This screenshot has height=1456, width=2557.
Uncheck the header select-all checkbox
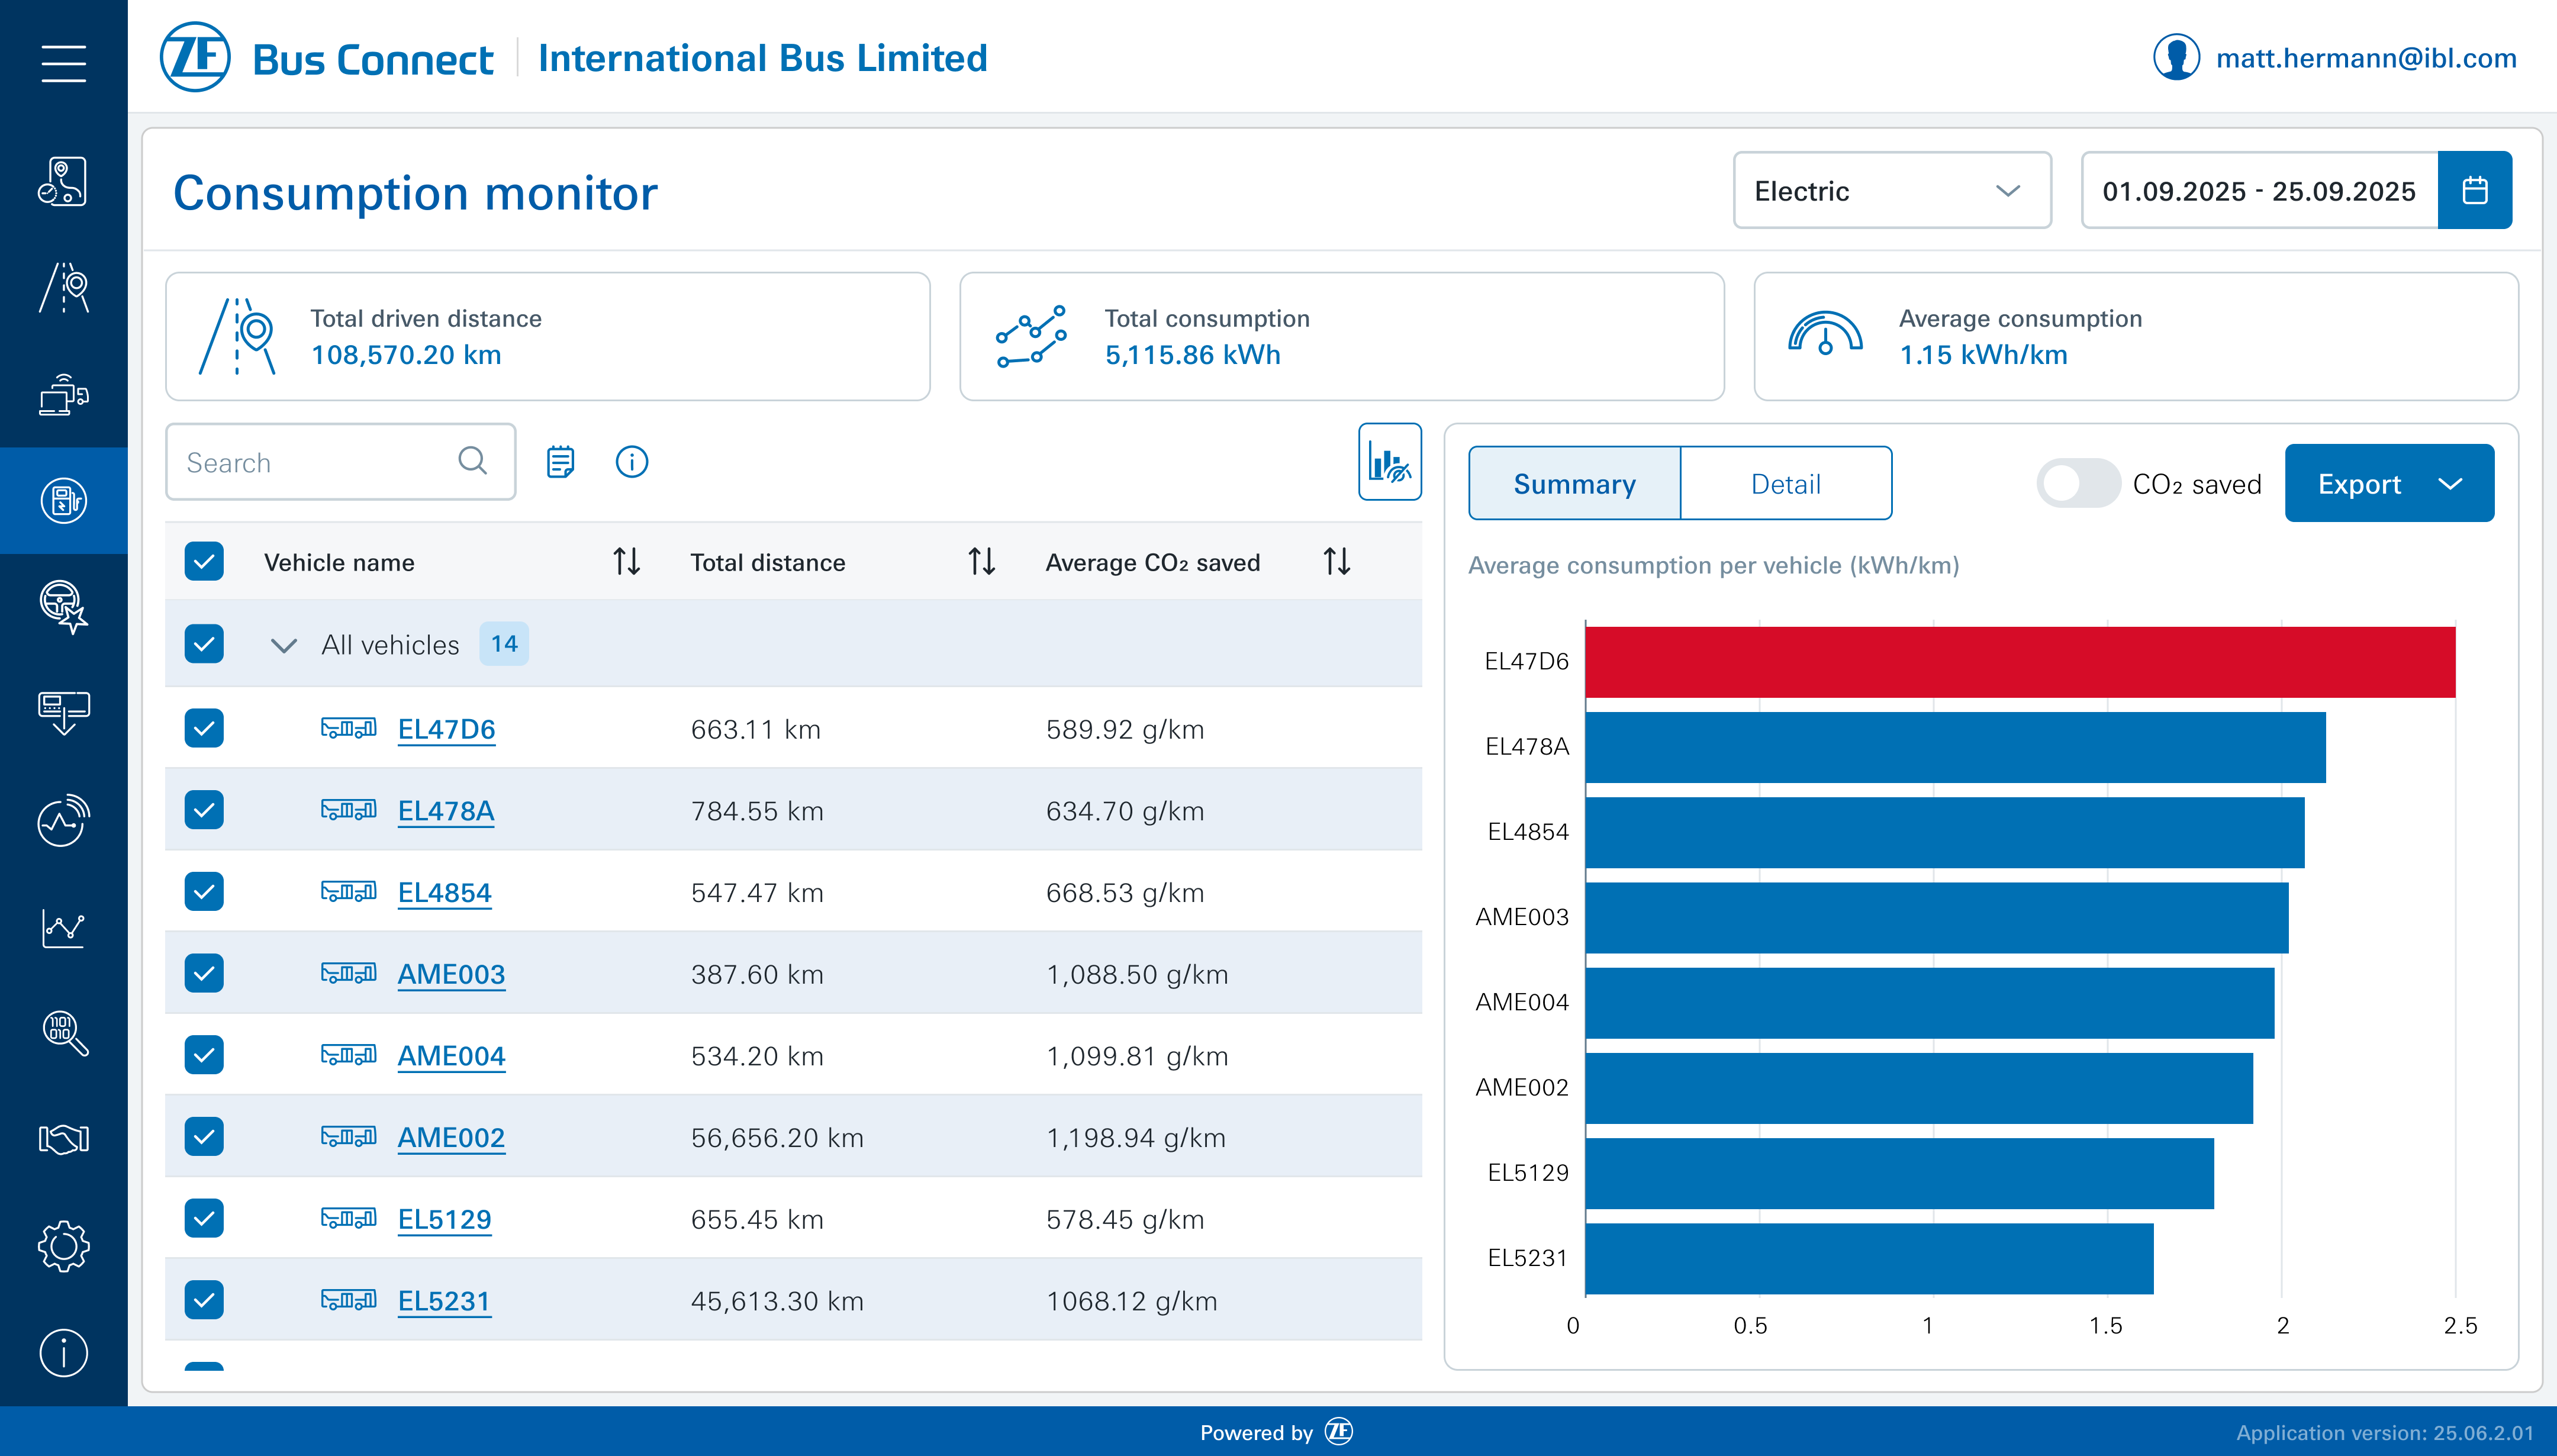coord(204,562)
